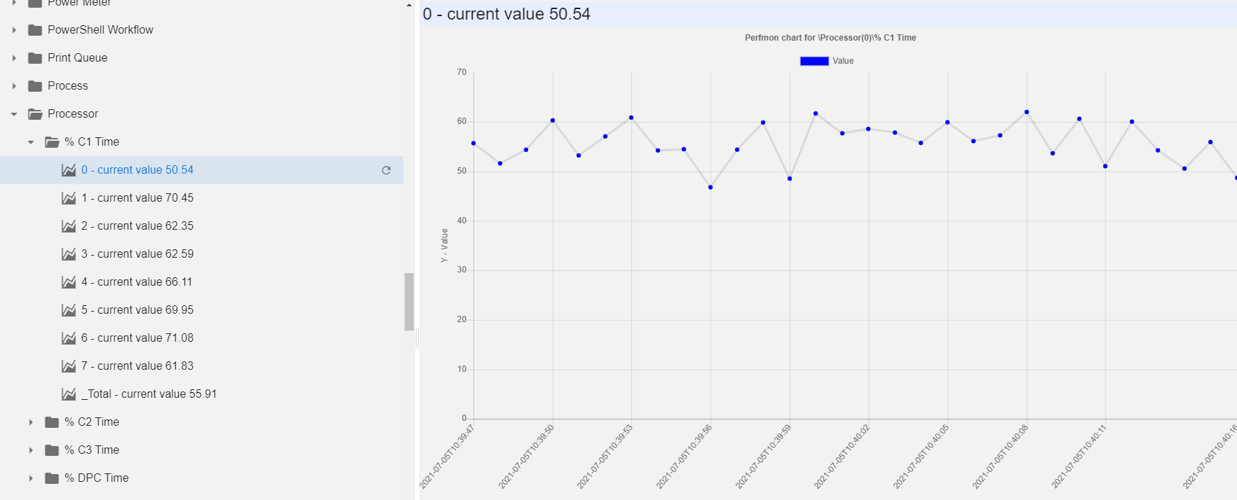This screenshot has width=1237, height=500.
Task: Click the open Processor folder icon
Action: pyautogui.click(x=35, y=114)
